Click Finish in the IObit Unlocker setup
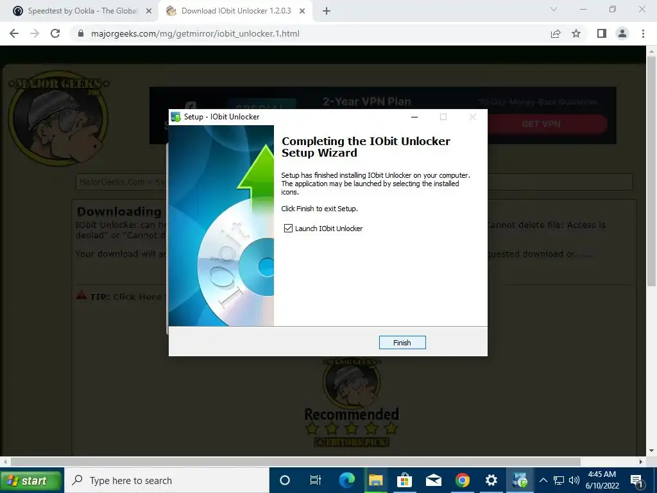The width and height of the screenshot is (657, 493). click(x=402, y=343)
